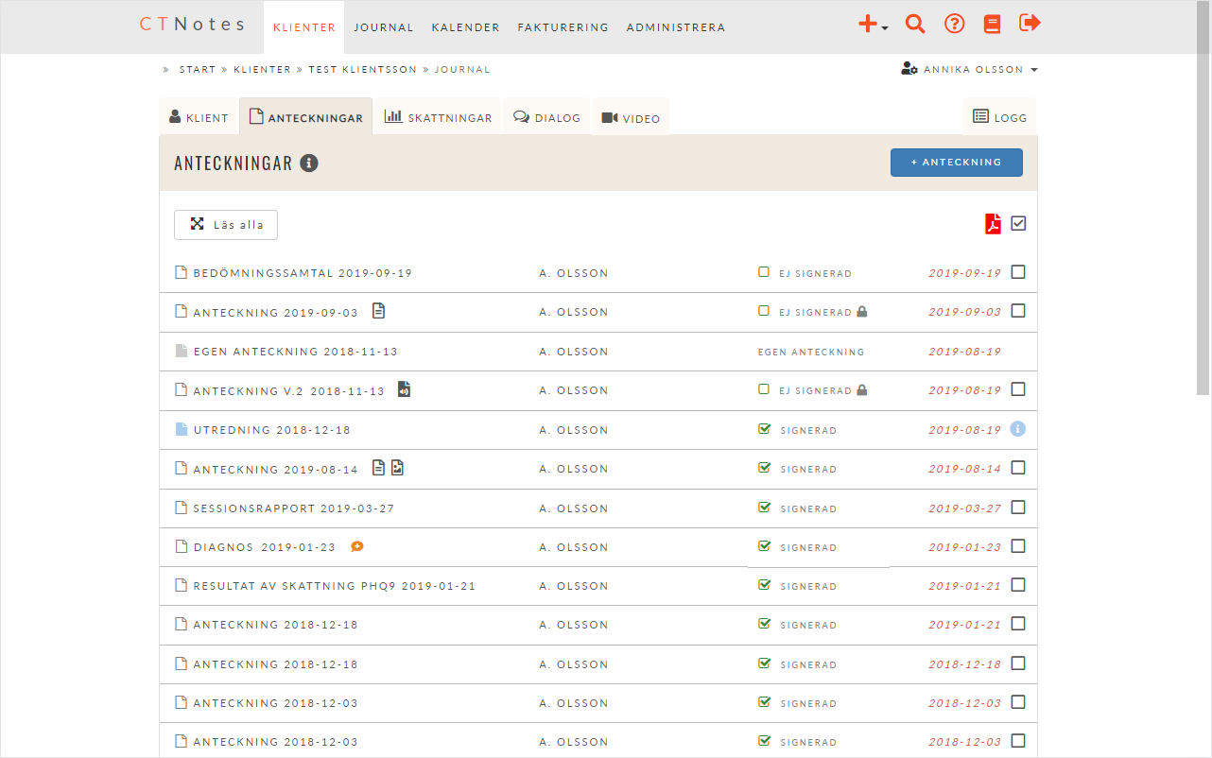Click signed checkmark status on Utredning row
This screenshot has width=1212, height=758.
pyautogui.click(x=765, y=429)
